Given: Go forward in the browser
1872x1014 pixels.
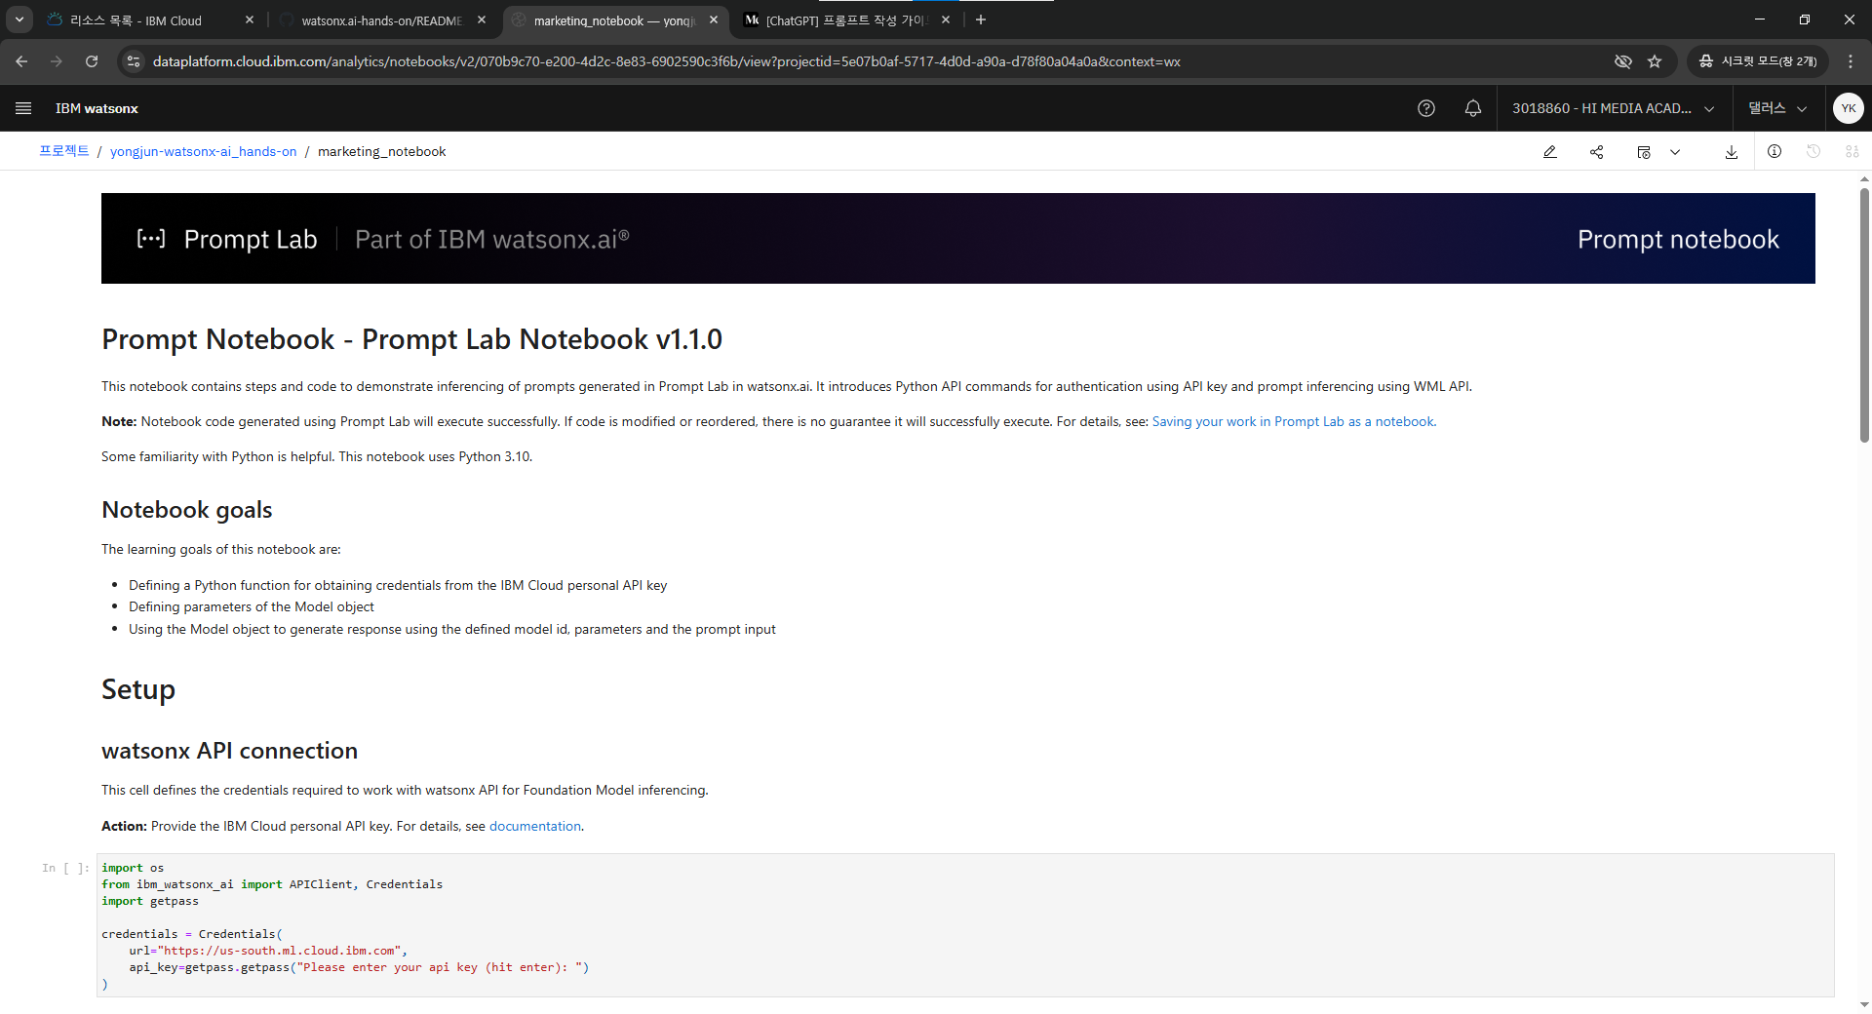Looking at the screenshot, I should click(x=57, y=61).
